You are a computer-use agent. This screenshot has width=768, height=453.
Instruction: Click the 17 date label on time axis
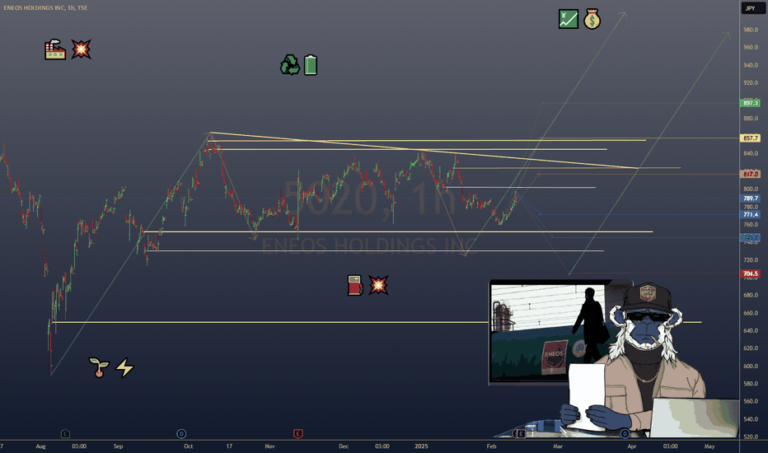point(229,446)
